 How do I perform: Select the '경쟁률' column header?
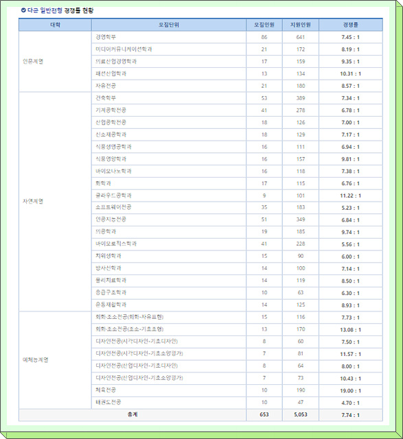click(x=350, y=25)
